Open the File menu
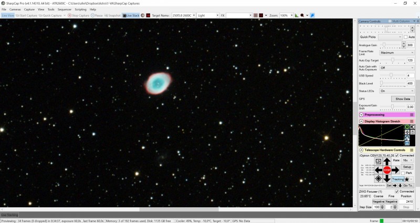This screenshot has height=223, width=420. click(x=4, y=9)
